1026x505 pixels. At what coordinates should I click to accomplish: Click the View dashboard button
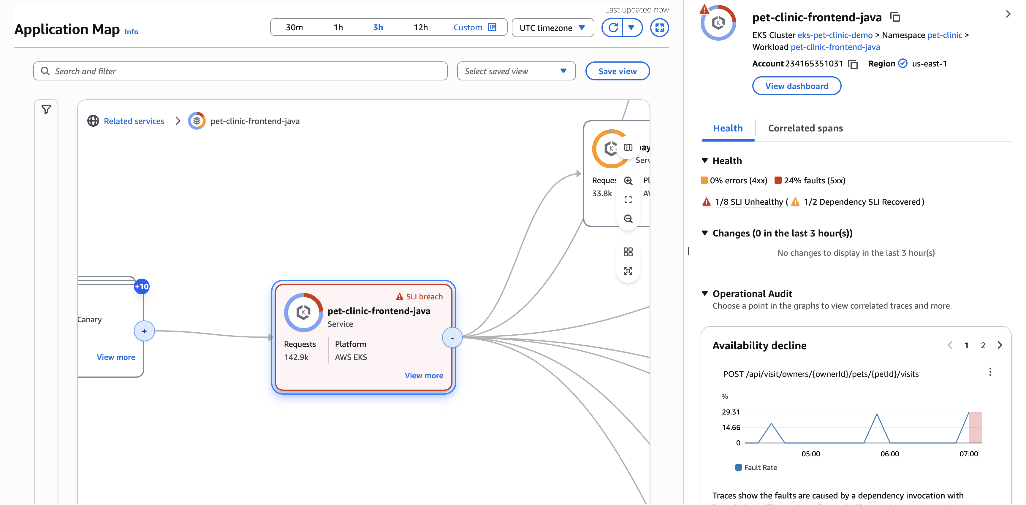(x=797, y=85)
